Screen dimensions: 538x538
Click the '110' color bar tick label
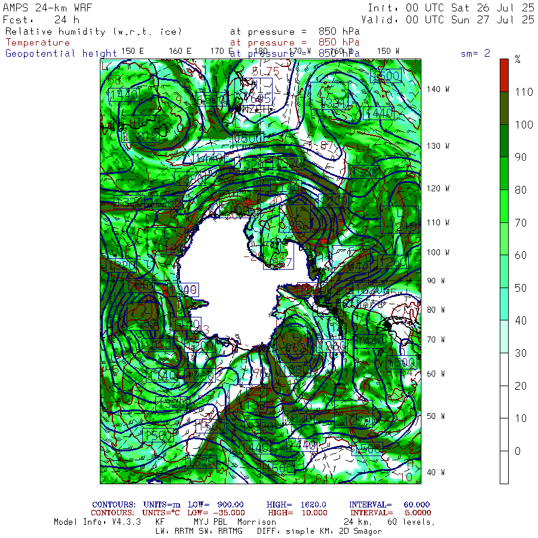pyautogui.click(x=524, y=92)
